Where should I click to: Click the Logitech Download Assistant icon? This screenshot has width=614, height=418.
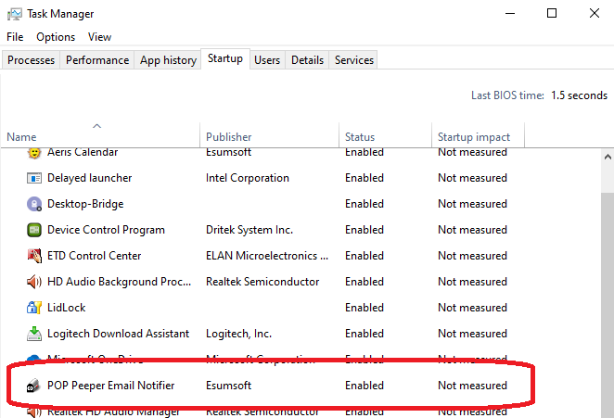pyautogui.click(x=34, y=334)
